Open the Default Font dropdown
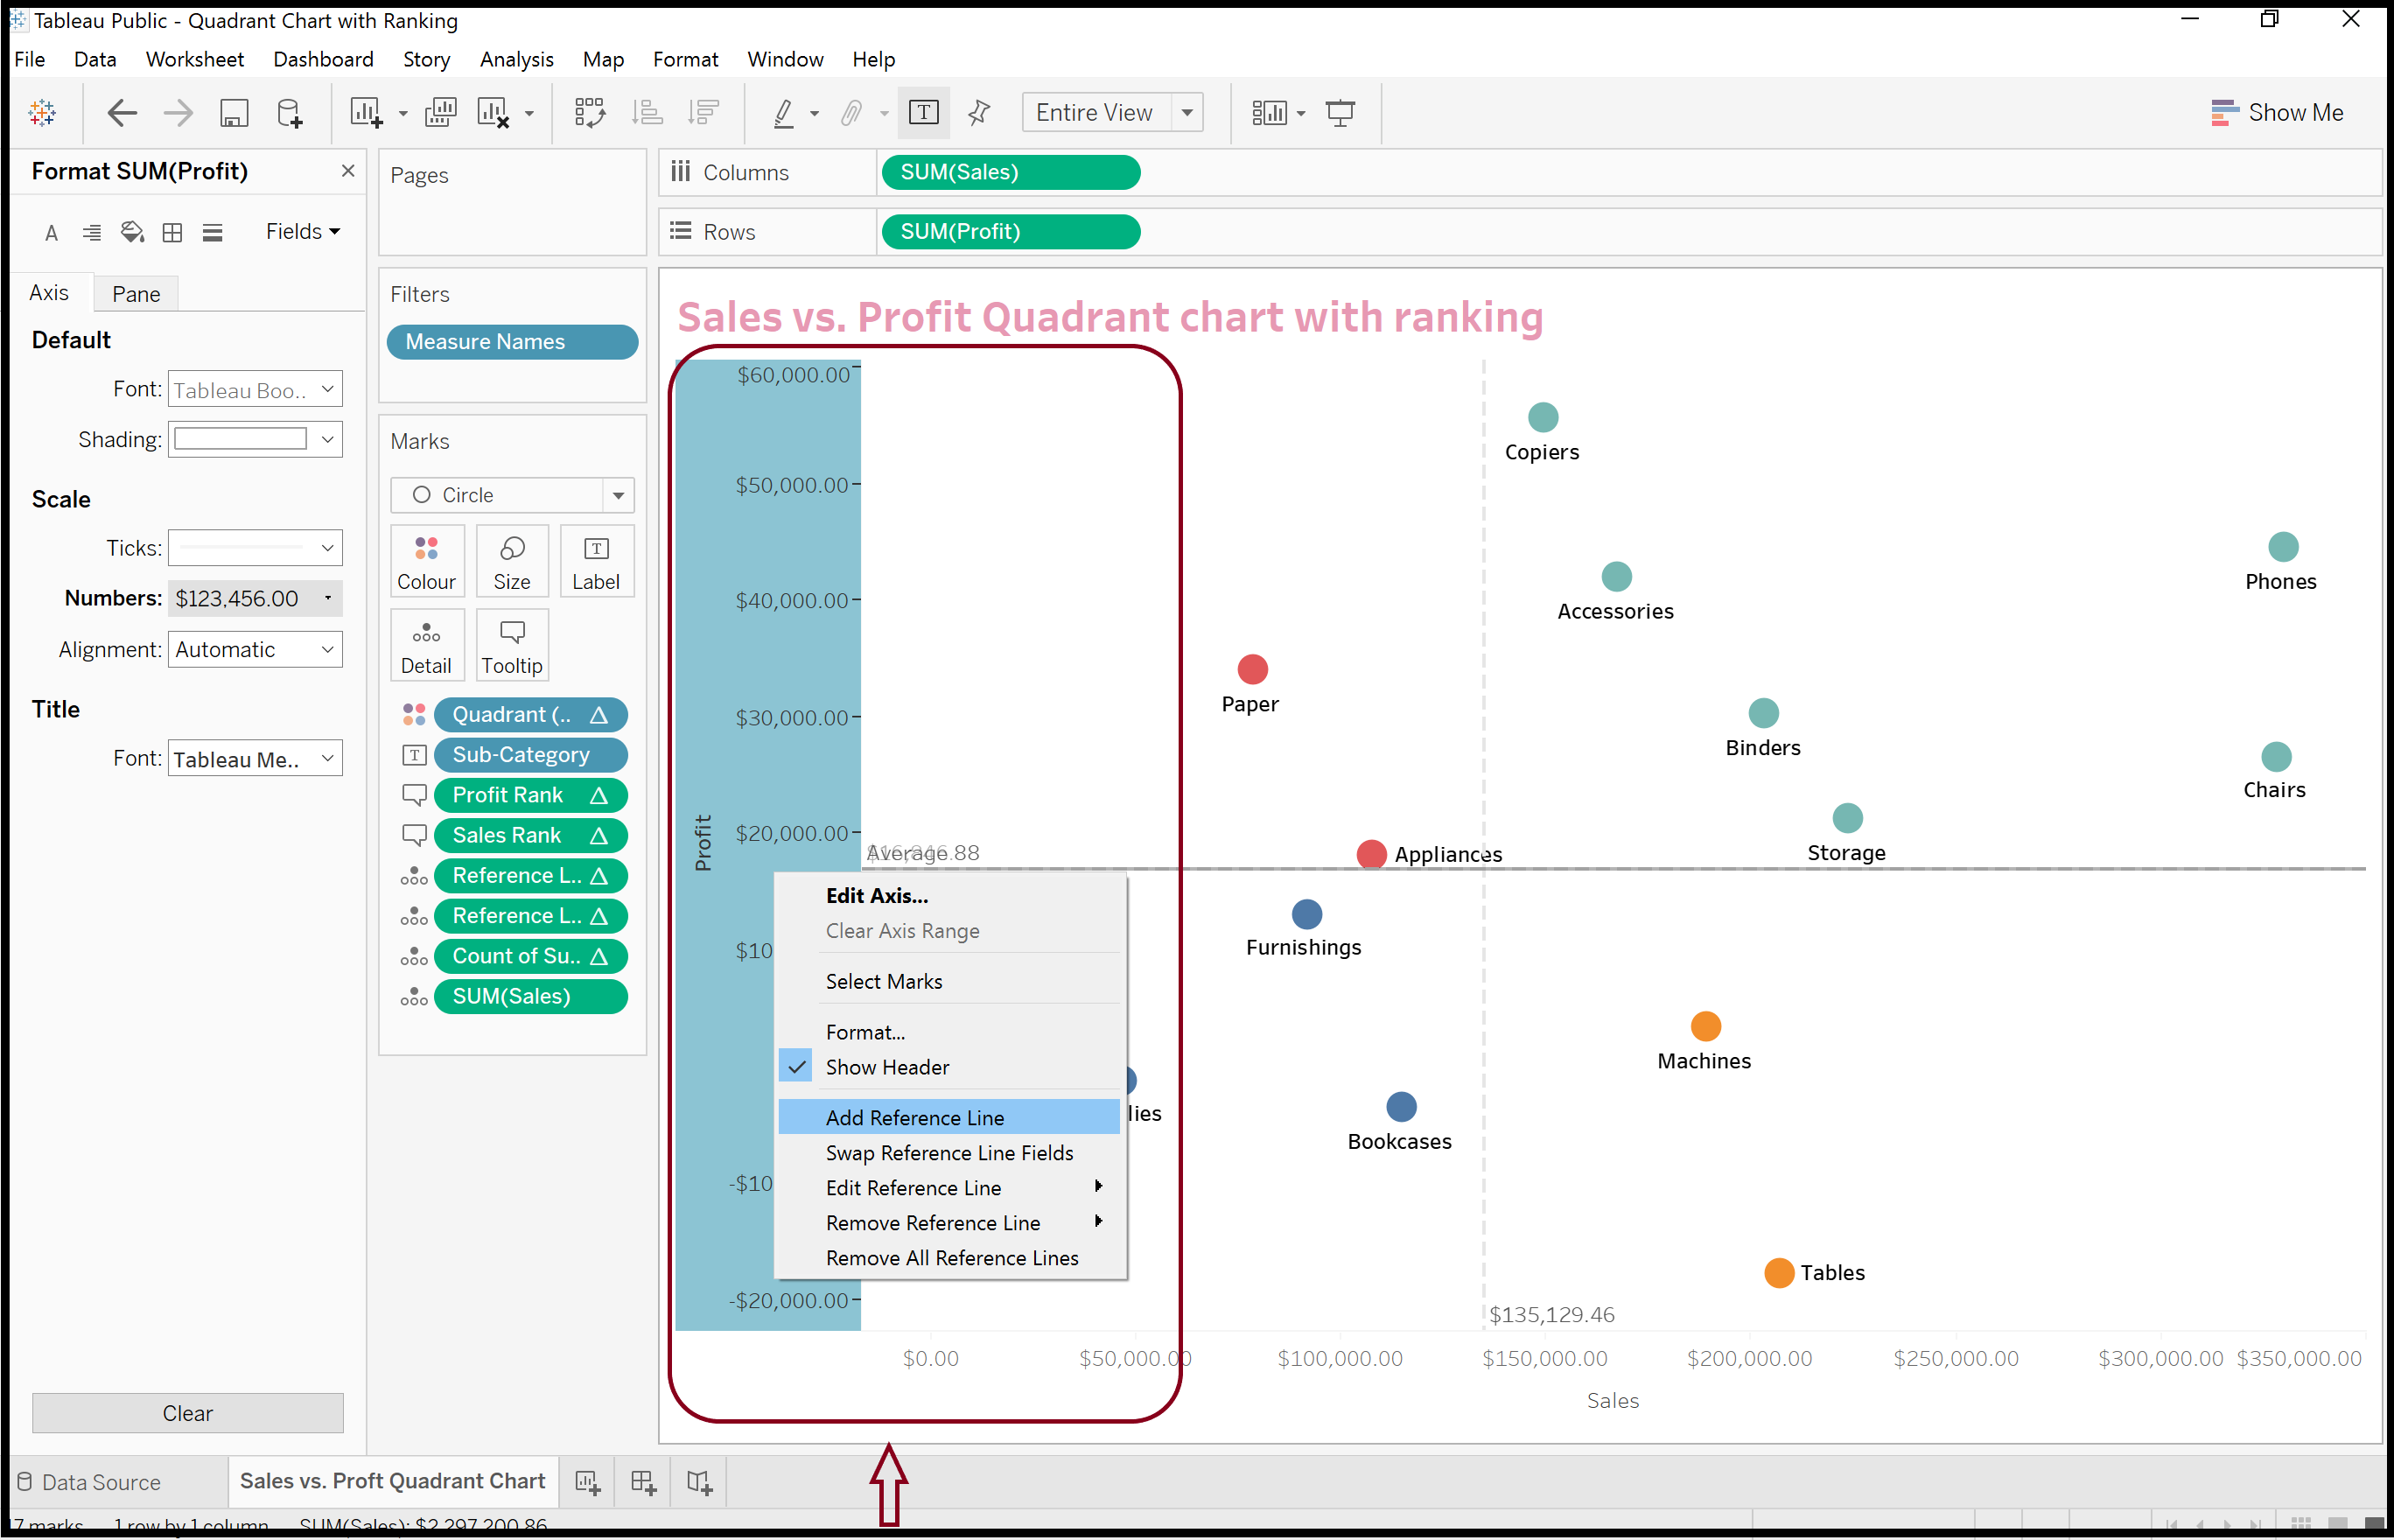Screen dimensions: 2394x1540 pos(255,390)
